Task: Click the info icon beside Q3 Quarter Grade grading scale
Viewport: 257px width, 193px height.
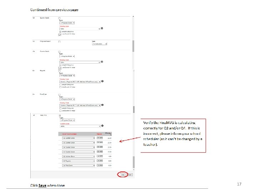Action: 102,28
